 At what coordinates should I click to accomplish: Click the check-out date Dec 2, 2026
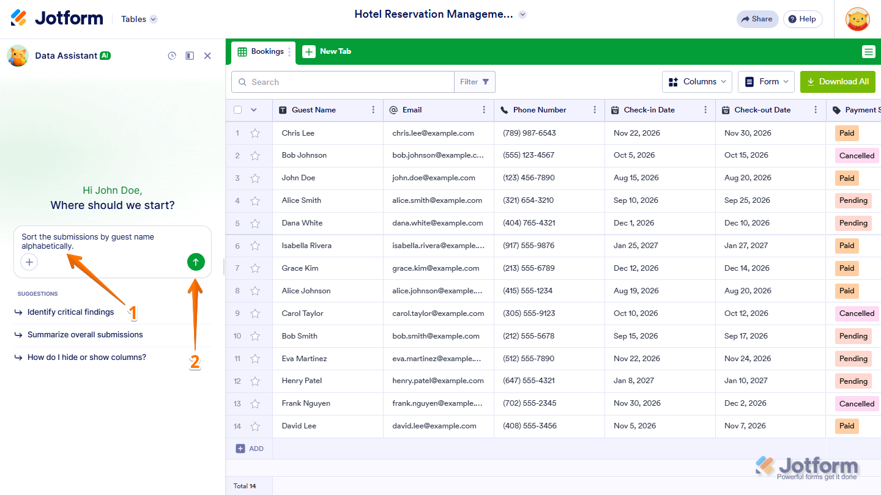coord(771,404)
